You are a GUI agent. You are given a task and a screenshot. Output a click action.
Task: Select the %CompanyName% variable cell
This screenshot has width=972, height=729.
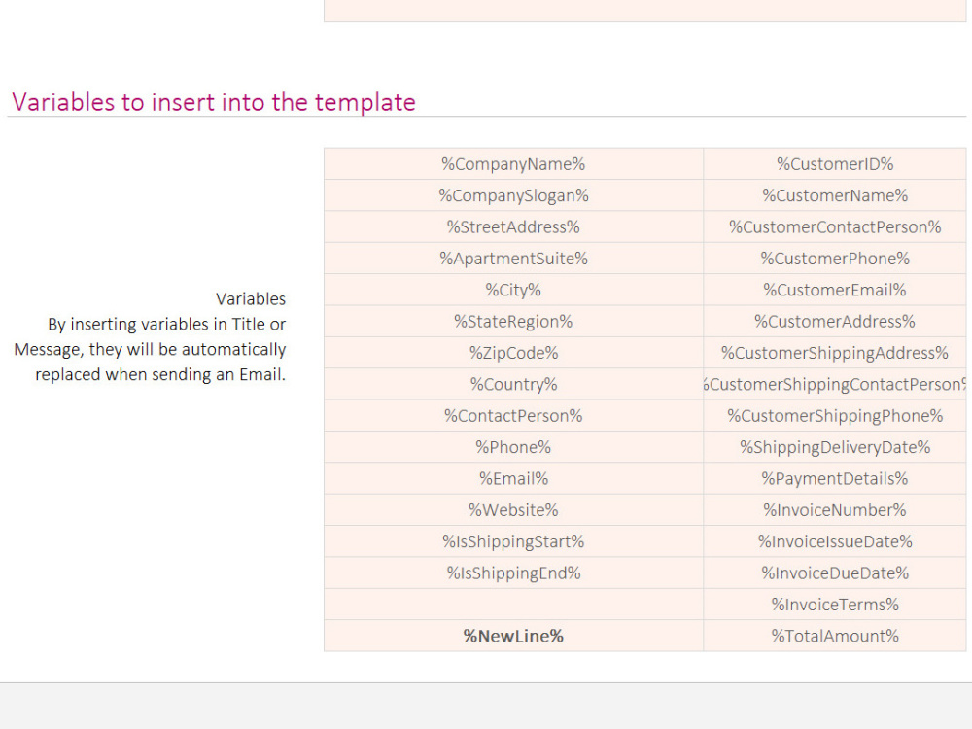pos(513,164)
